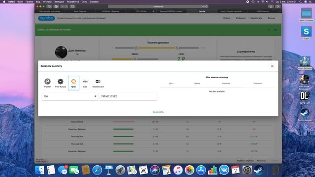This screenshot has height=177, width=315.
Task: Open the Справка menu
Action: 94,1
